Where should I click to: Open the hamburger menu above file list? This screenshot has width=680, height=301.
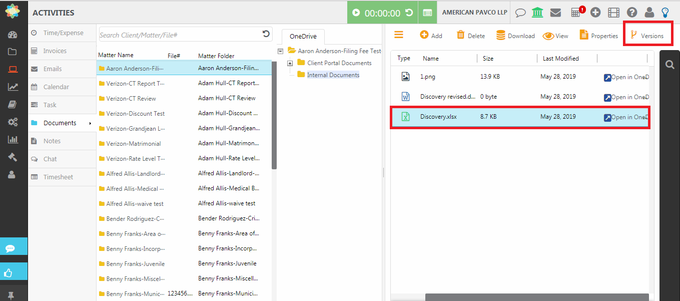tap(399, 35)
